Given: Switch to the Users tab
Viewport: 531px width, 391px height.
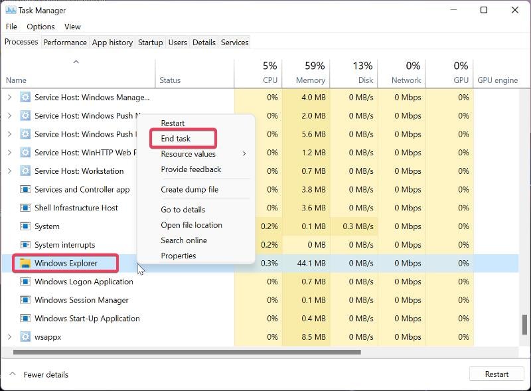Looking at the screenshot, I should click(x=178, y=42).
